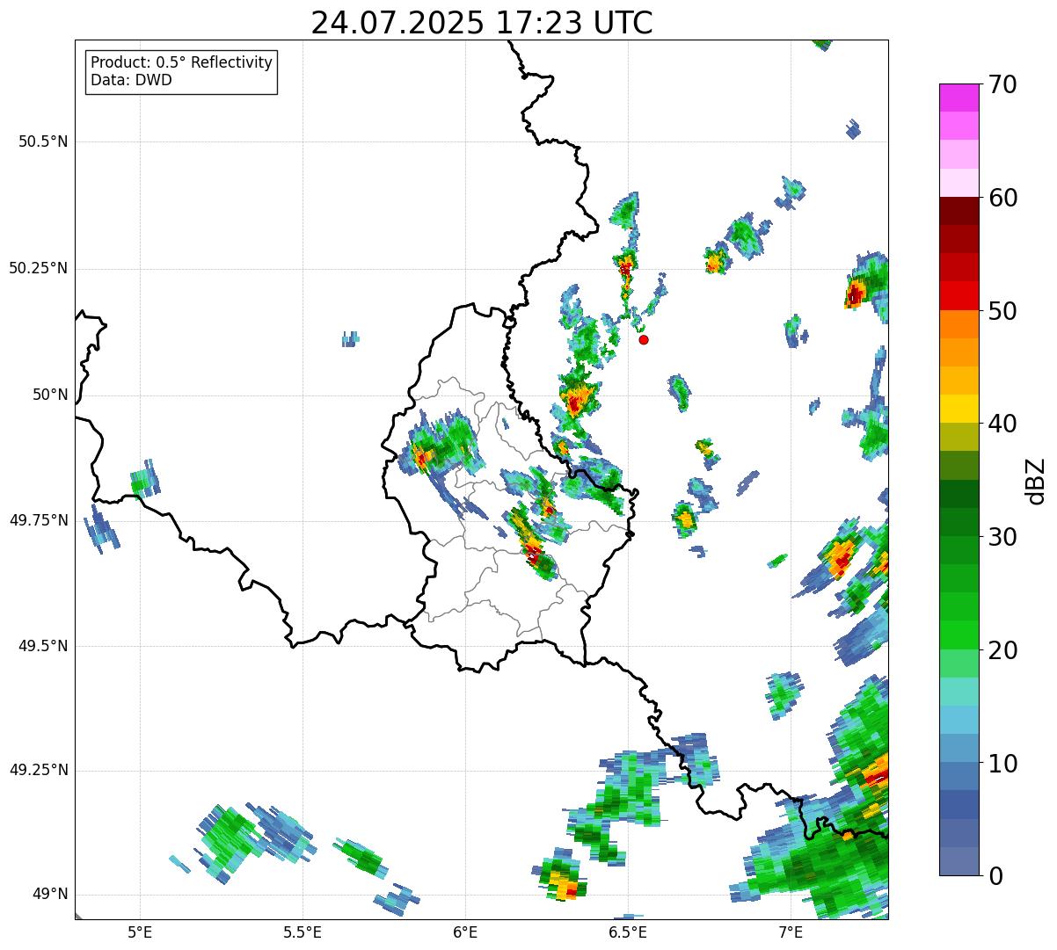Click the 70 dBZ colorbar tick label

pos(1002,84)
